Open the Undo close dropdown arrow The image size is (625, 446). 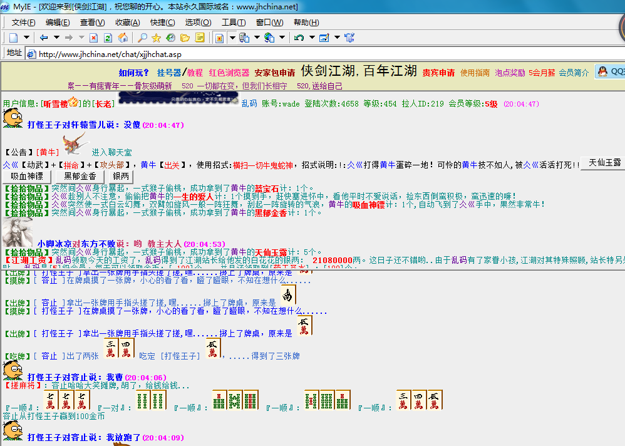click(x=312, y=38)
